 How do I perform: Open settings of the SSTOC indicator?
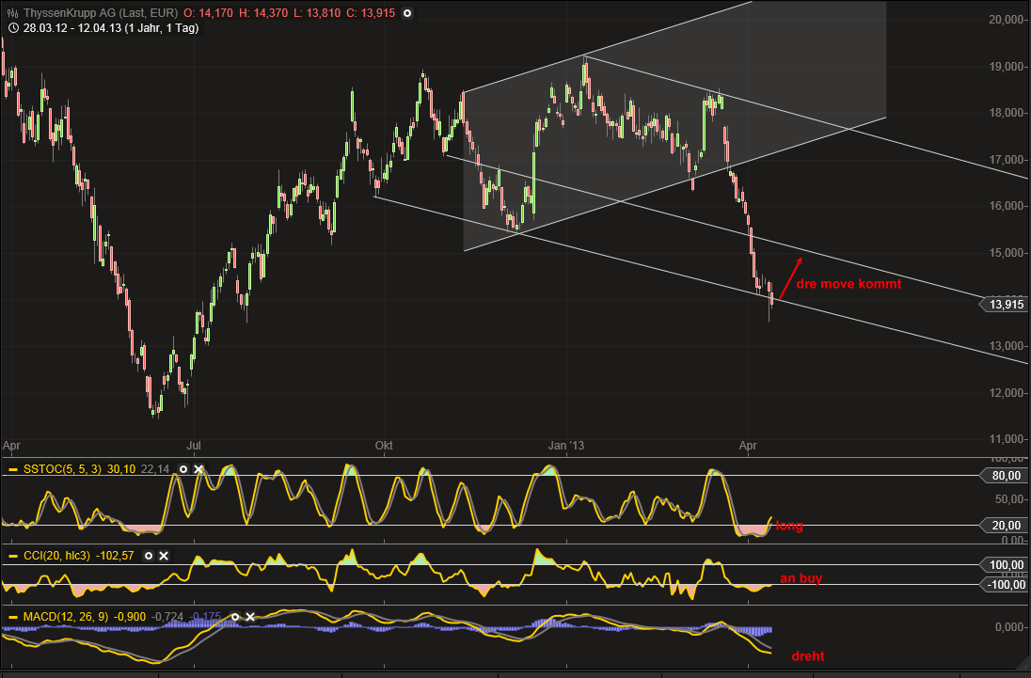pos(183,469)
